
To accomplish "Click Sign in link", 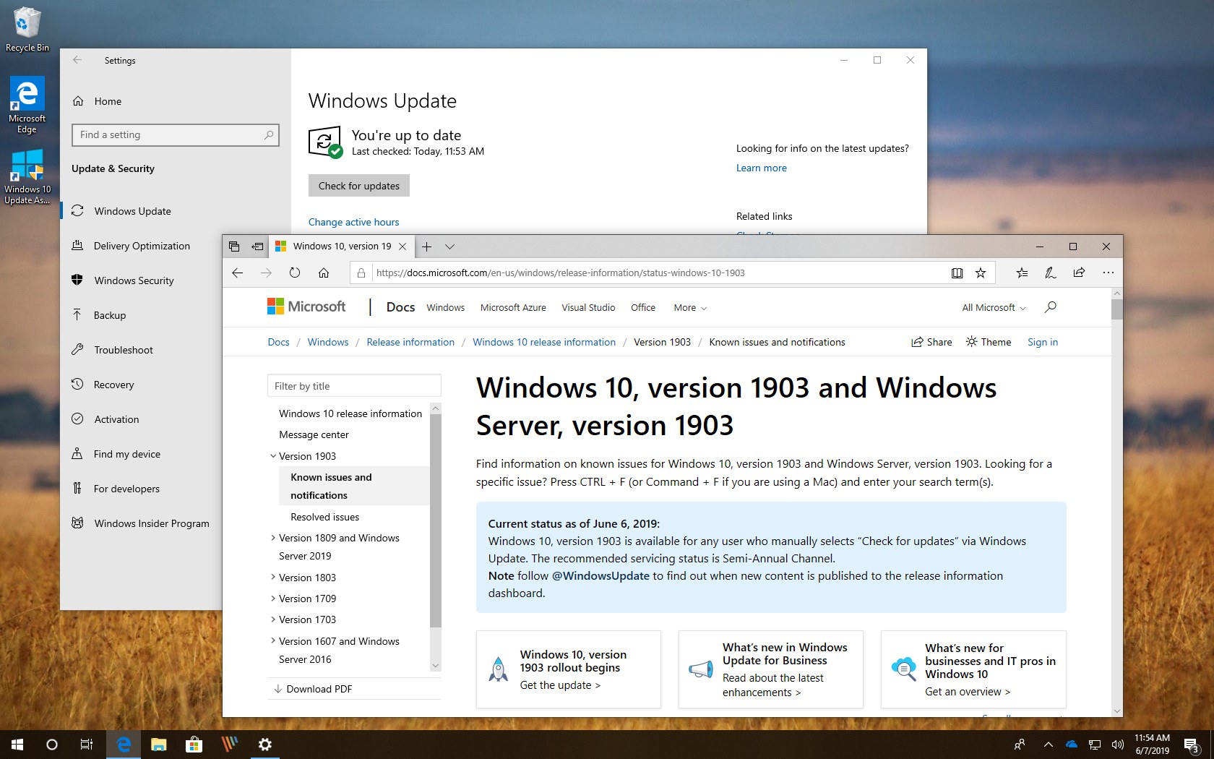I will click(x=1043, y=342).
